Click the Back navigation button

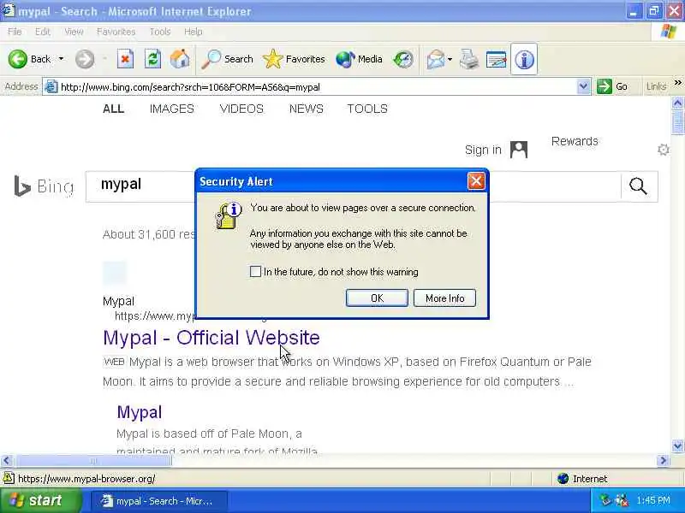click(x=29, y=59)
